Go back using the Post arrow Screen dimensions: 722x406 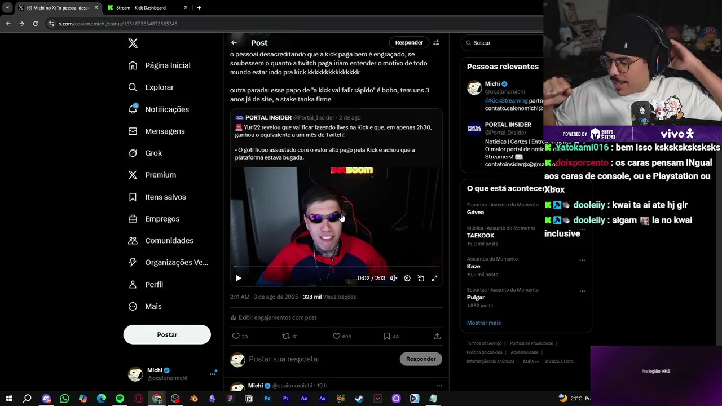coord(234,43)
